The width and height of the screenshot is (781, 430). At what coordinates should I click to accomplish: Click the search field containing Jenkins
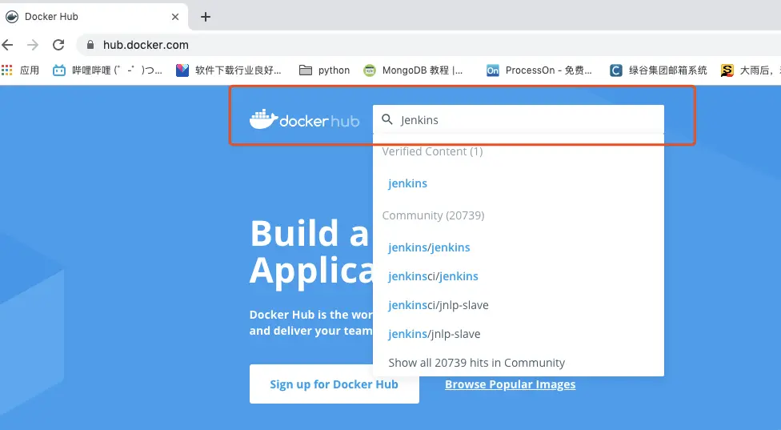pos(519,119)
